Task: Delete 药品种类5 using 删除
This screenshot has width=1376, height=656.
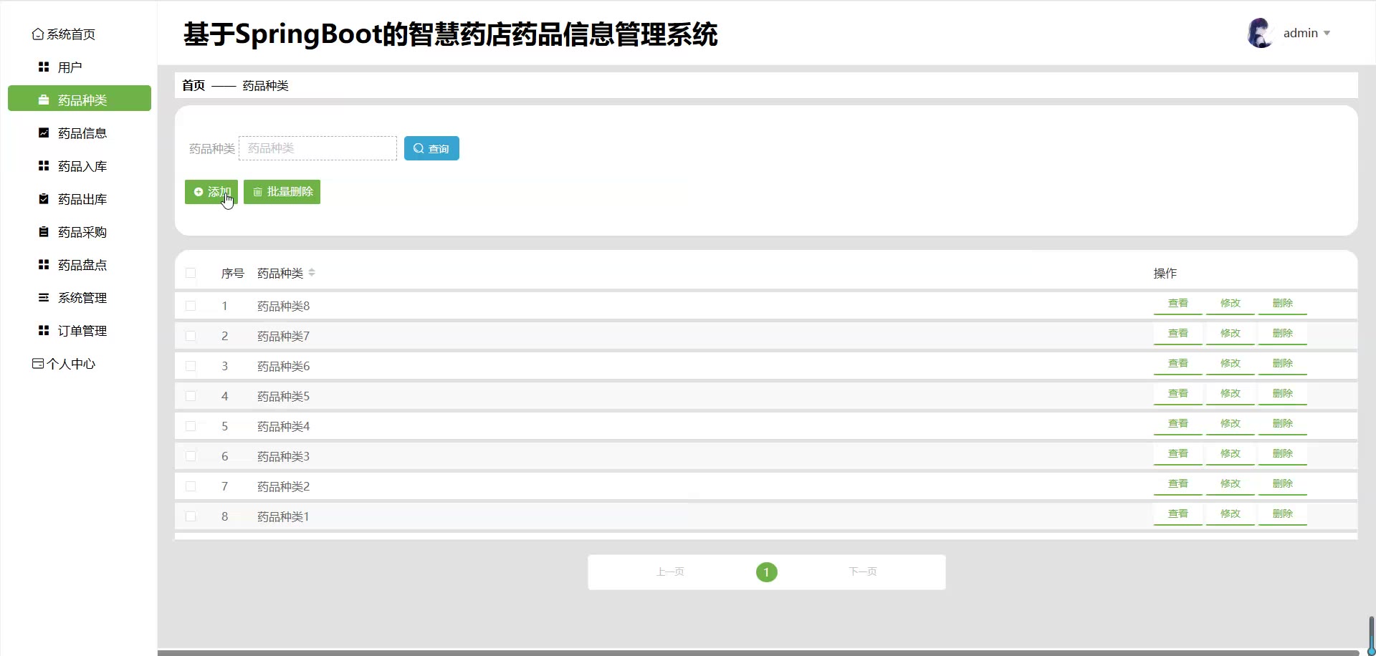Action: coord(1283,394)
